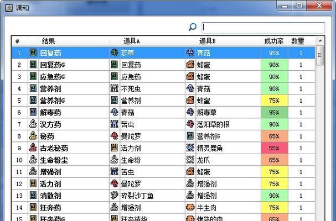Viewport: 336px width, 221px height.
Task: Click the vertical scrollbar thumb
Action: [x=320, y=55]
